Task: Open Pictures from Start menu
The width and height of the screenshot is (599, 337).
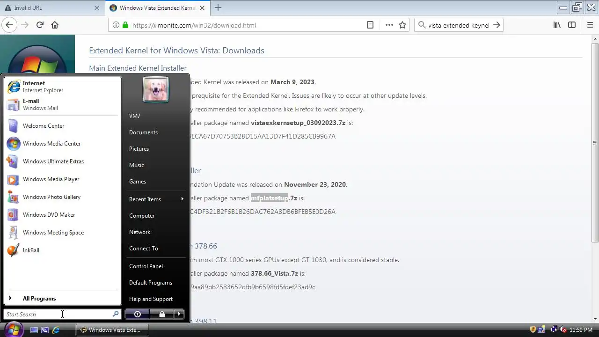Action: 156,149
